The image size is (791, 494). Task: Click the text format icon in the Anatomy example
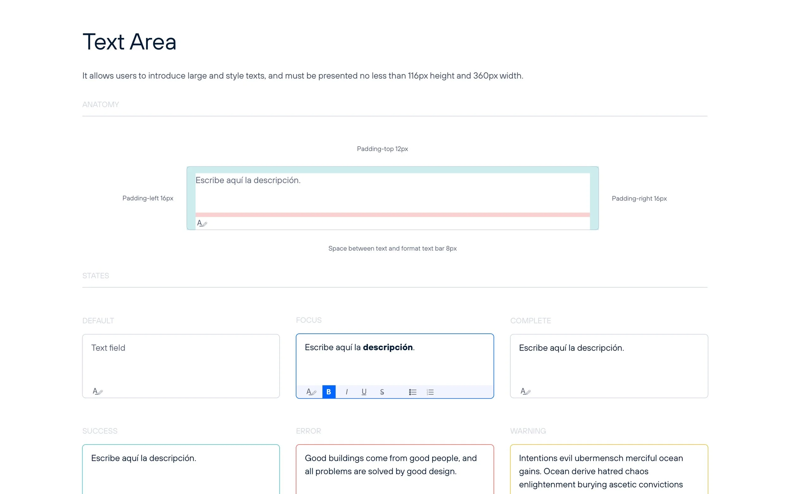(x=202, y=223)
